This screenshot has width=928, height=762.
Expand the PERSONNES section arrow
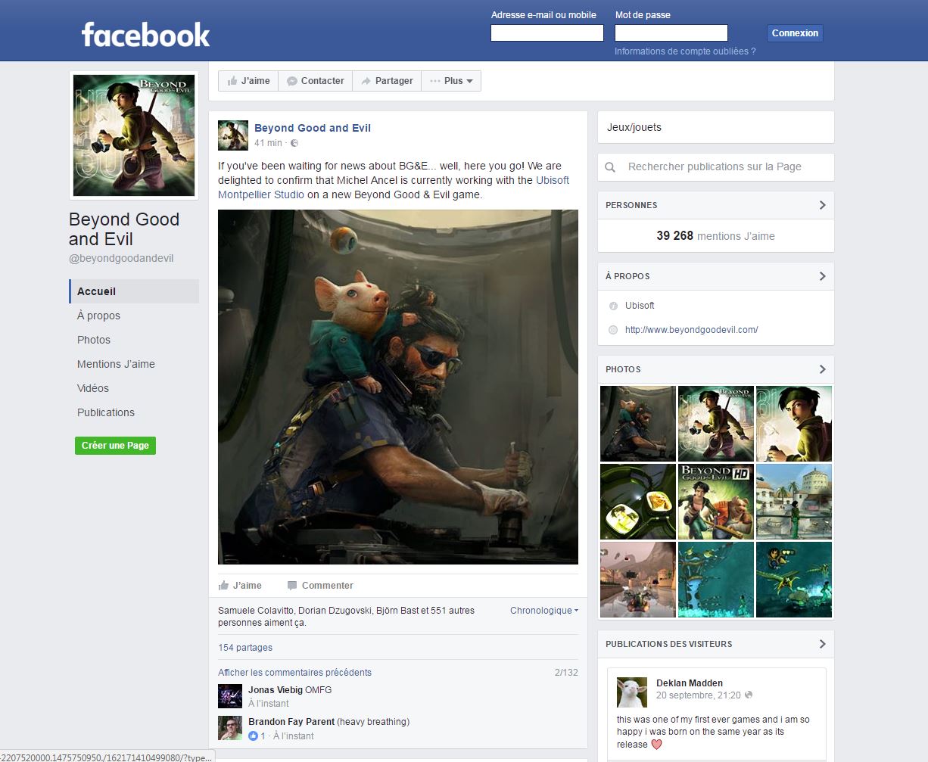[x=822, y=204]
